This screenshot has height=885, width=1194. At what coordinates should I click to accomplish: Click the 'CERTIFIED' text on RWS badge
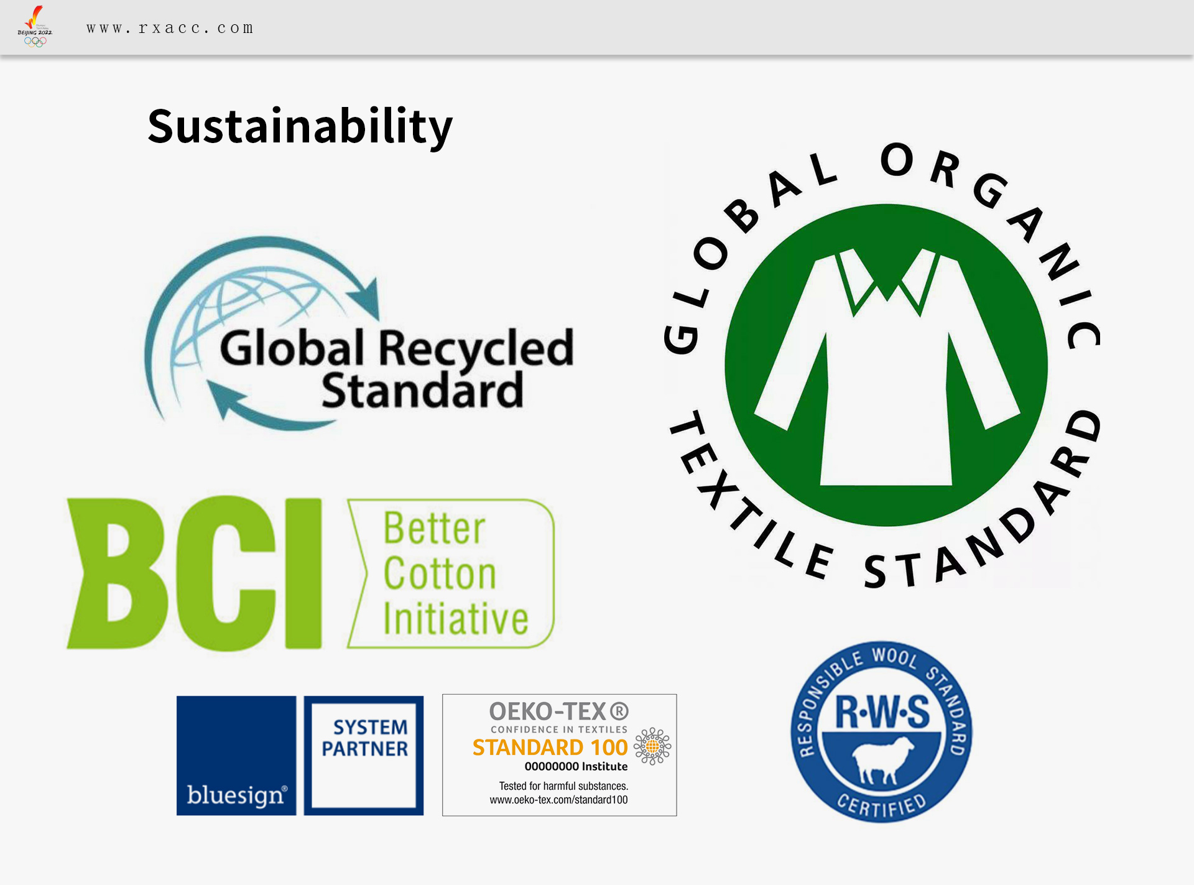tap(881, 805)
